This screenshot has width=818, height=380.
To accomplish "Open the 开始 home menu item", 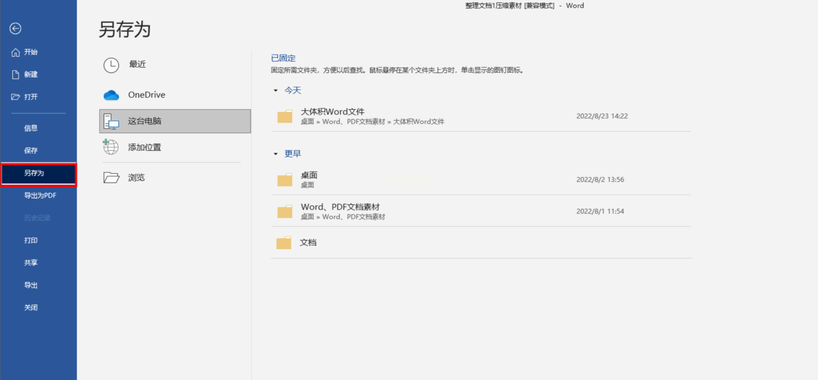I will (x=30, y=52).
